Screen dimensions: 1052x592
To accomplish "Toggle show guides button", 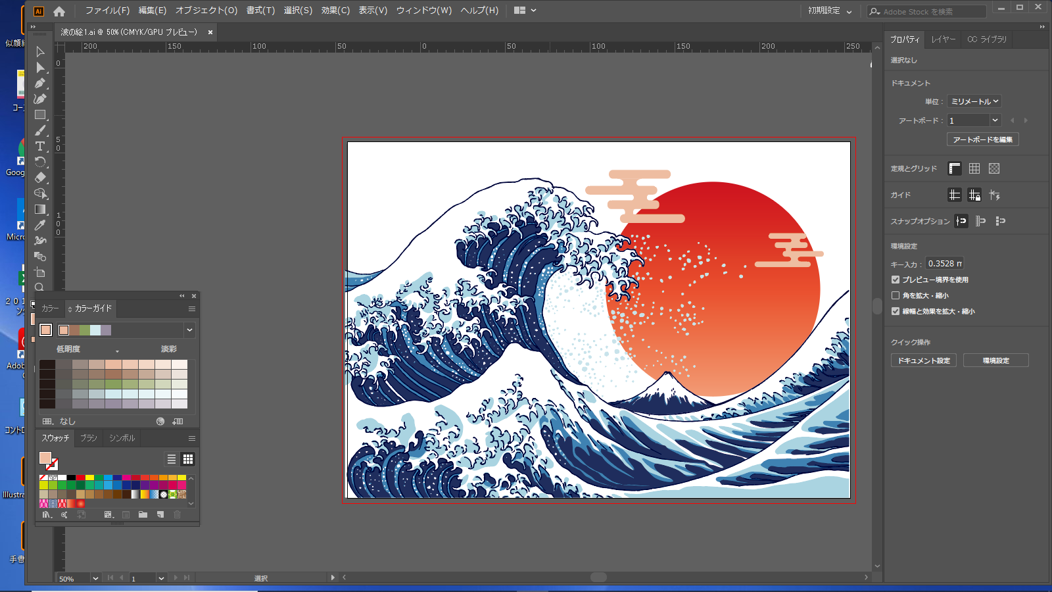I will tap(955, 195).
